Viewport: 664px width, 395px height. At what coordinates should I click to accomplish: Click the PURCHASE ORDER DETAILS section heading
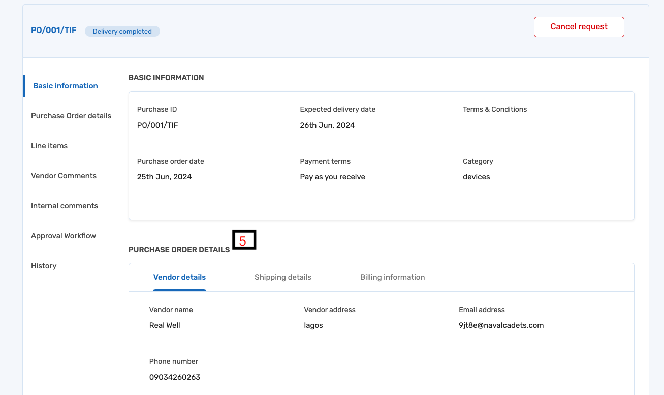pyautogui.click(x=179, y=249)
